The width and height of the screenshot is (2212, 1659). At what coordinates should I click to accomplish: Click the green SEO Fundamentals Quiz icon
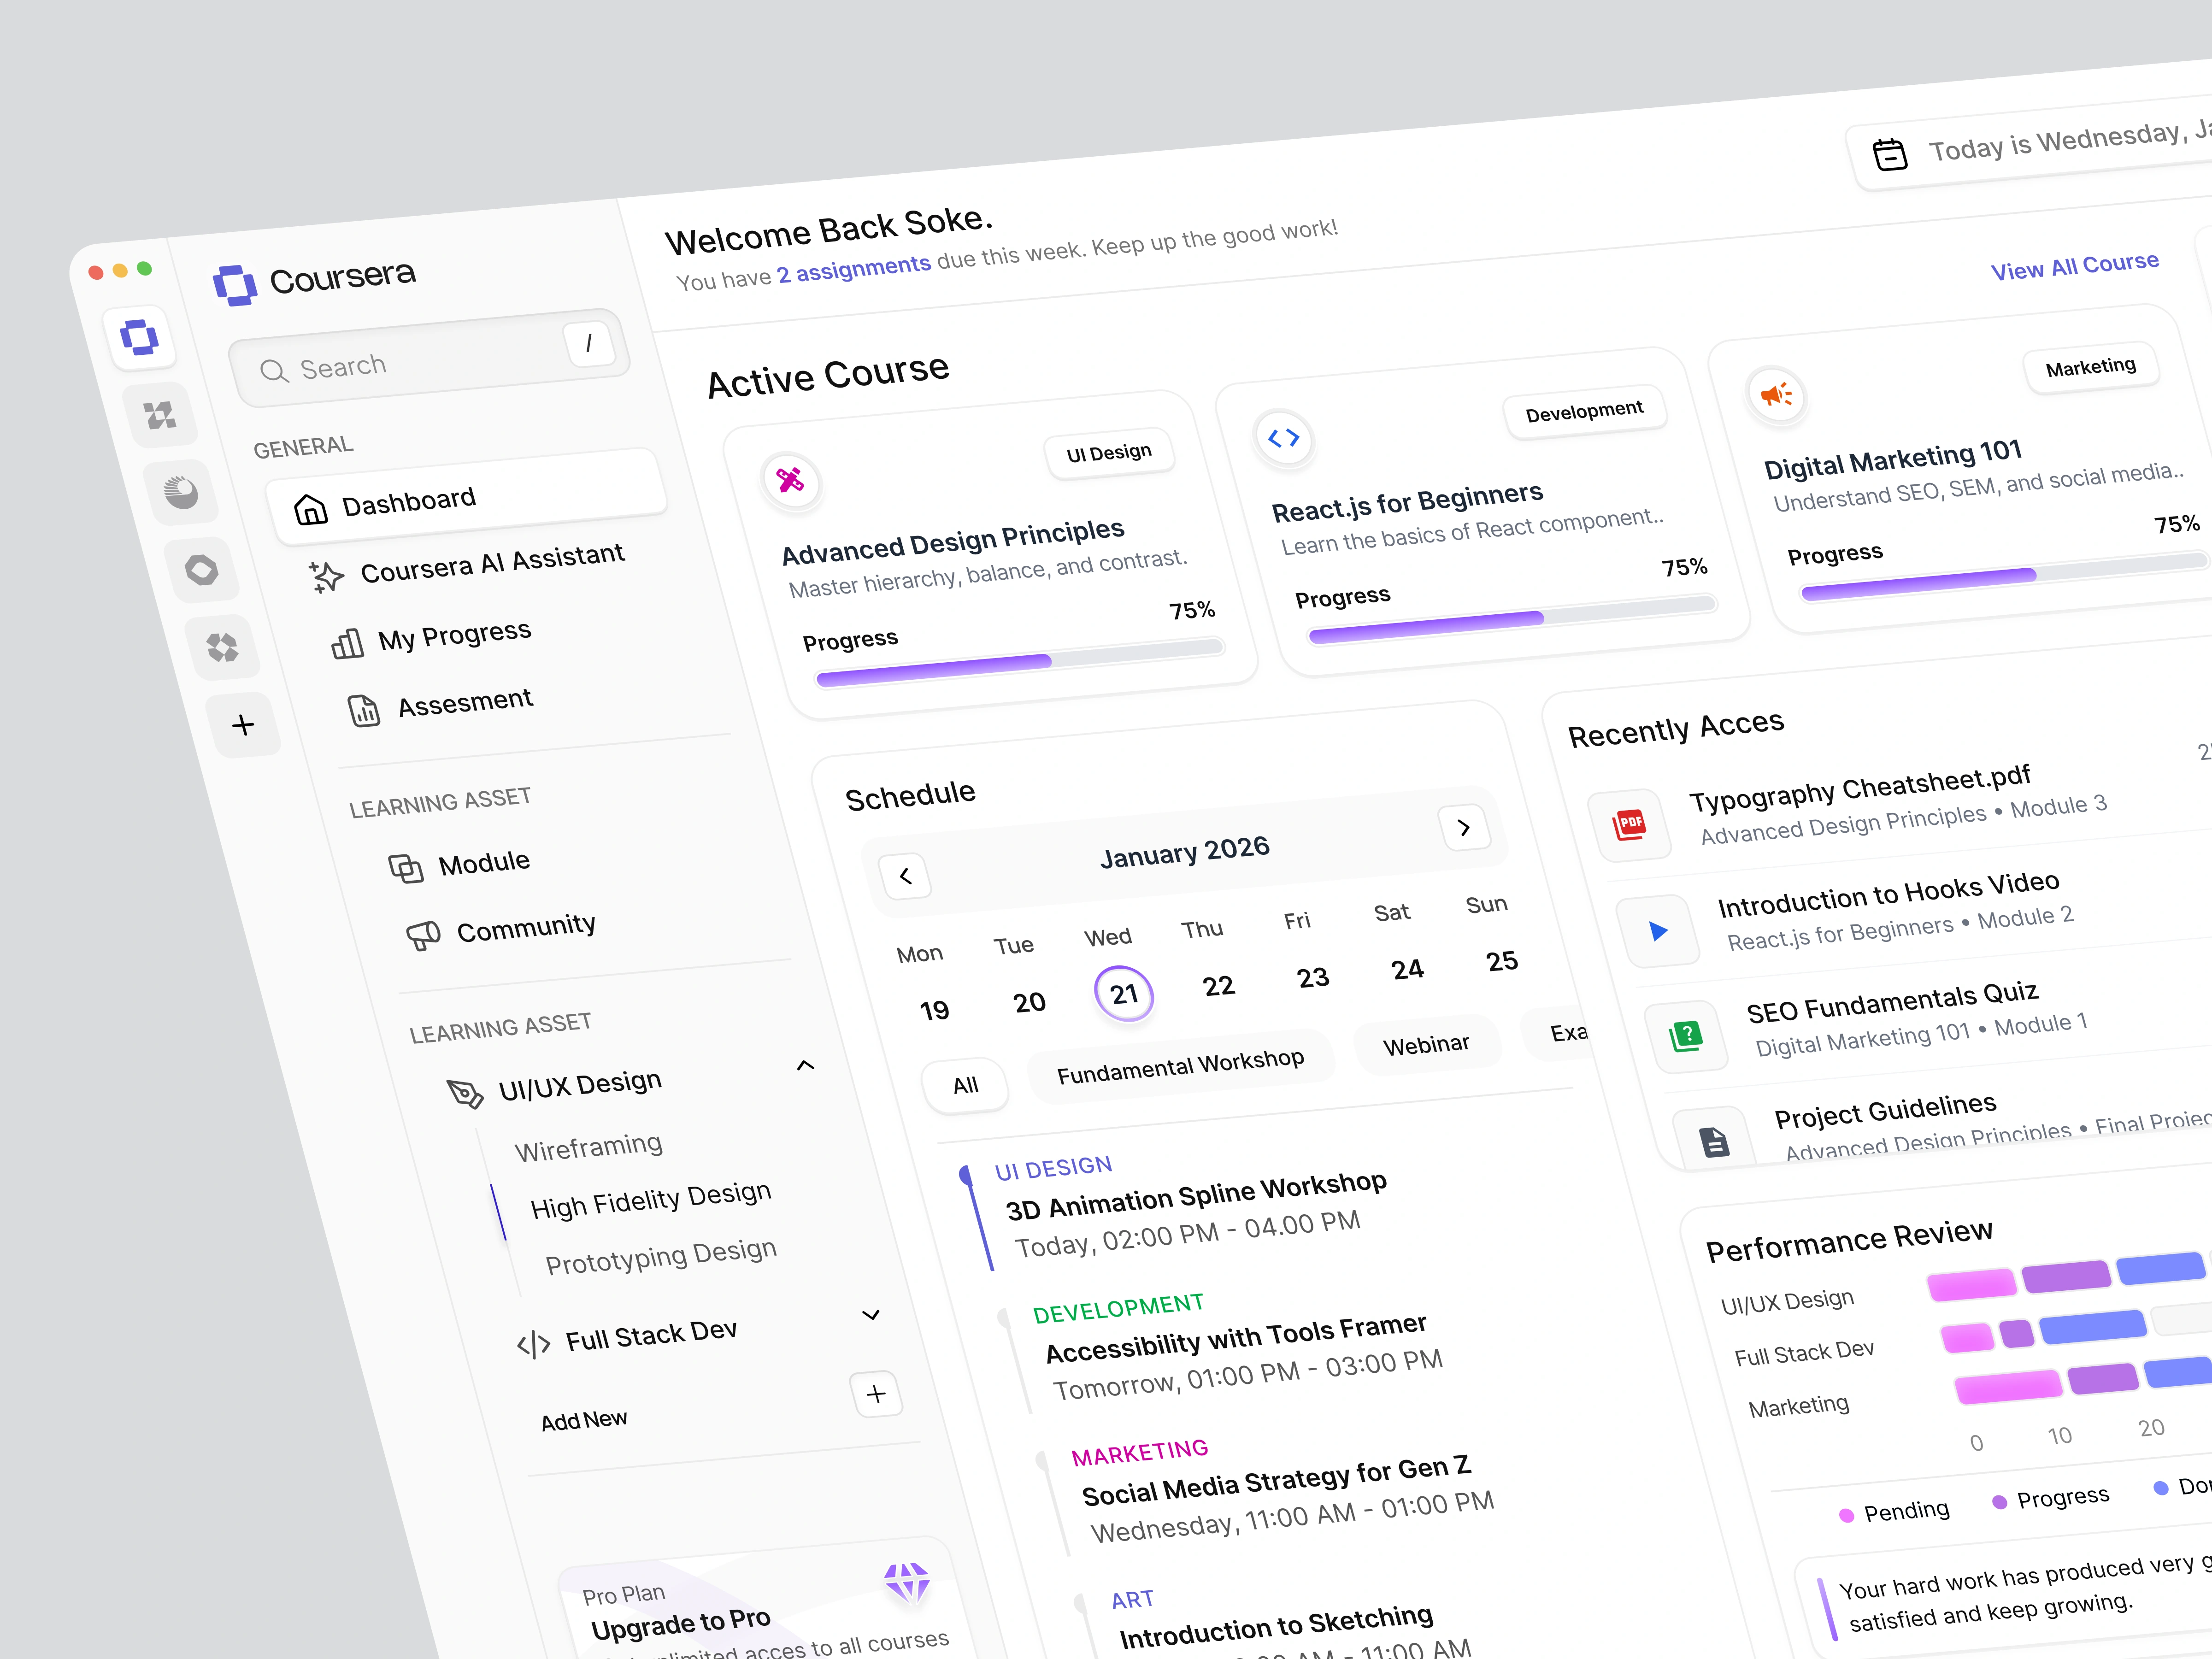(1686, 1035)
